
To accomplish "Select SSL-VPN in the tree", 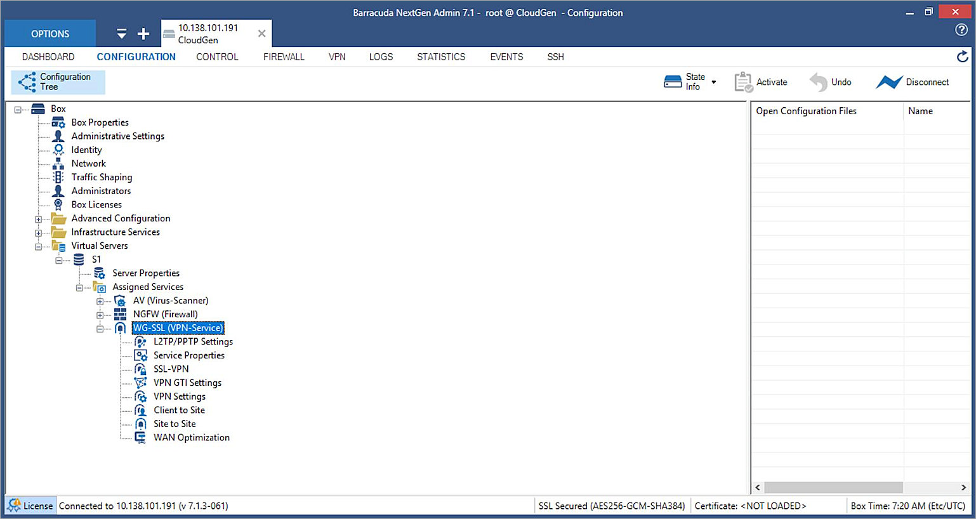I will click(171, 369).
